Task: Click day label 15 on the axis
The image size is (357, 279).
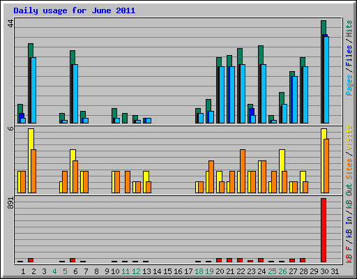Action: click(167, 271)
